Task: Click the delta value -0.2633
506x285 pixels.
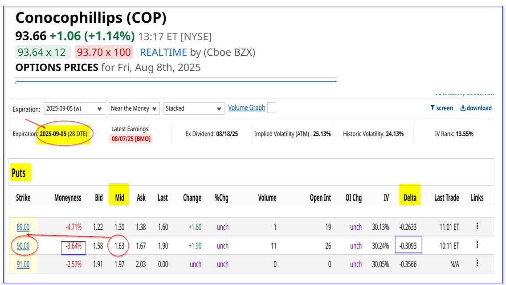Action: [x=408, y=227]
